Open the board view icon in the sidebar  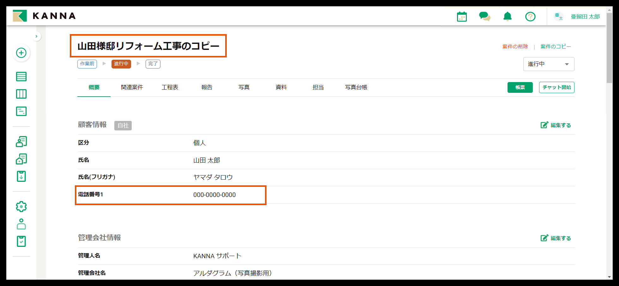(x=21, y=94)
